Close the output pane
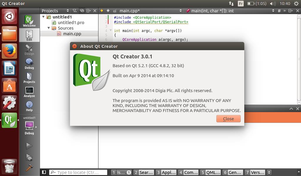The height and width of the screenshot is (176, 301). point(297,109)
